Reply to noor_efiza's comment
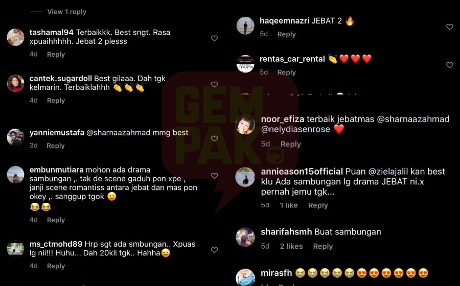 (x=290, y=144)
